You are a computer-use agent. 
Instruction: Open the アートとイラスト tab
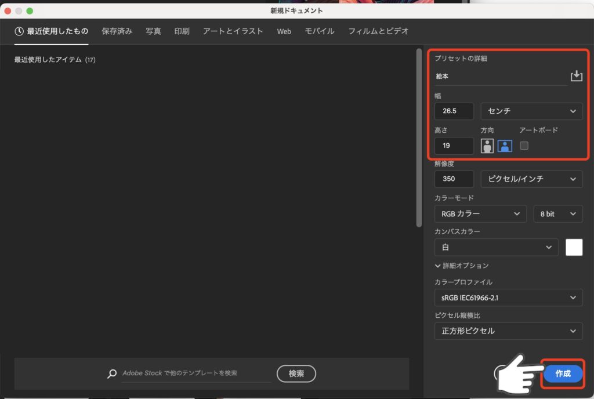point(233,31)
